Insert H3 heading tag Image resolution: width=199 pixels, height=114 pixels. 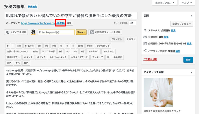pos(68,51)
